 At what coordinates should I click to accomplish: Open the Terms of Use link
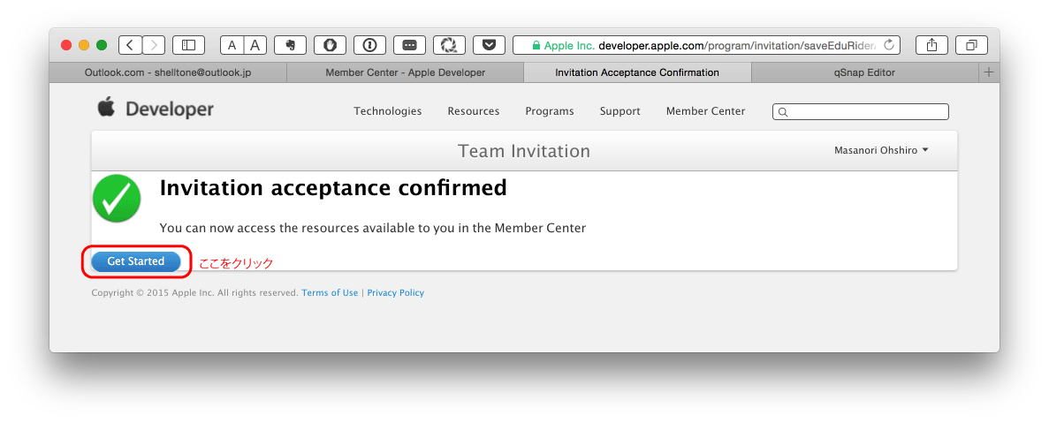click(x=330, y=292)
